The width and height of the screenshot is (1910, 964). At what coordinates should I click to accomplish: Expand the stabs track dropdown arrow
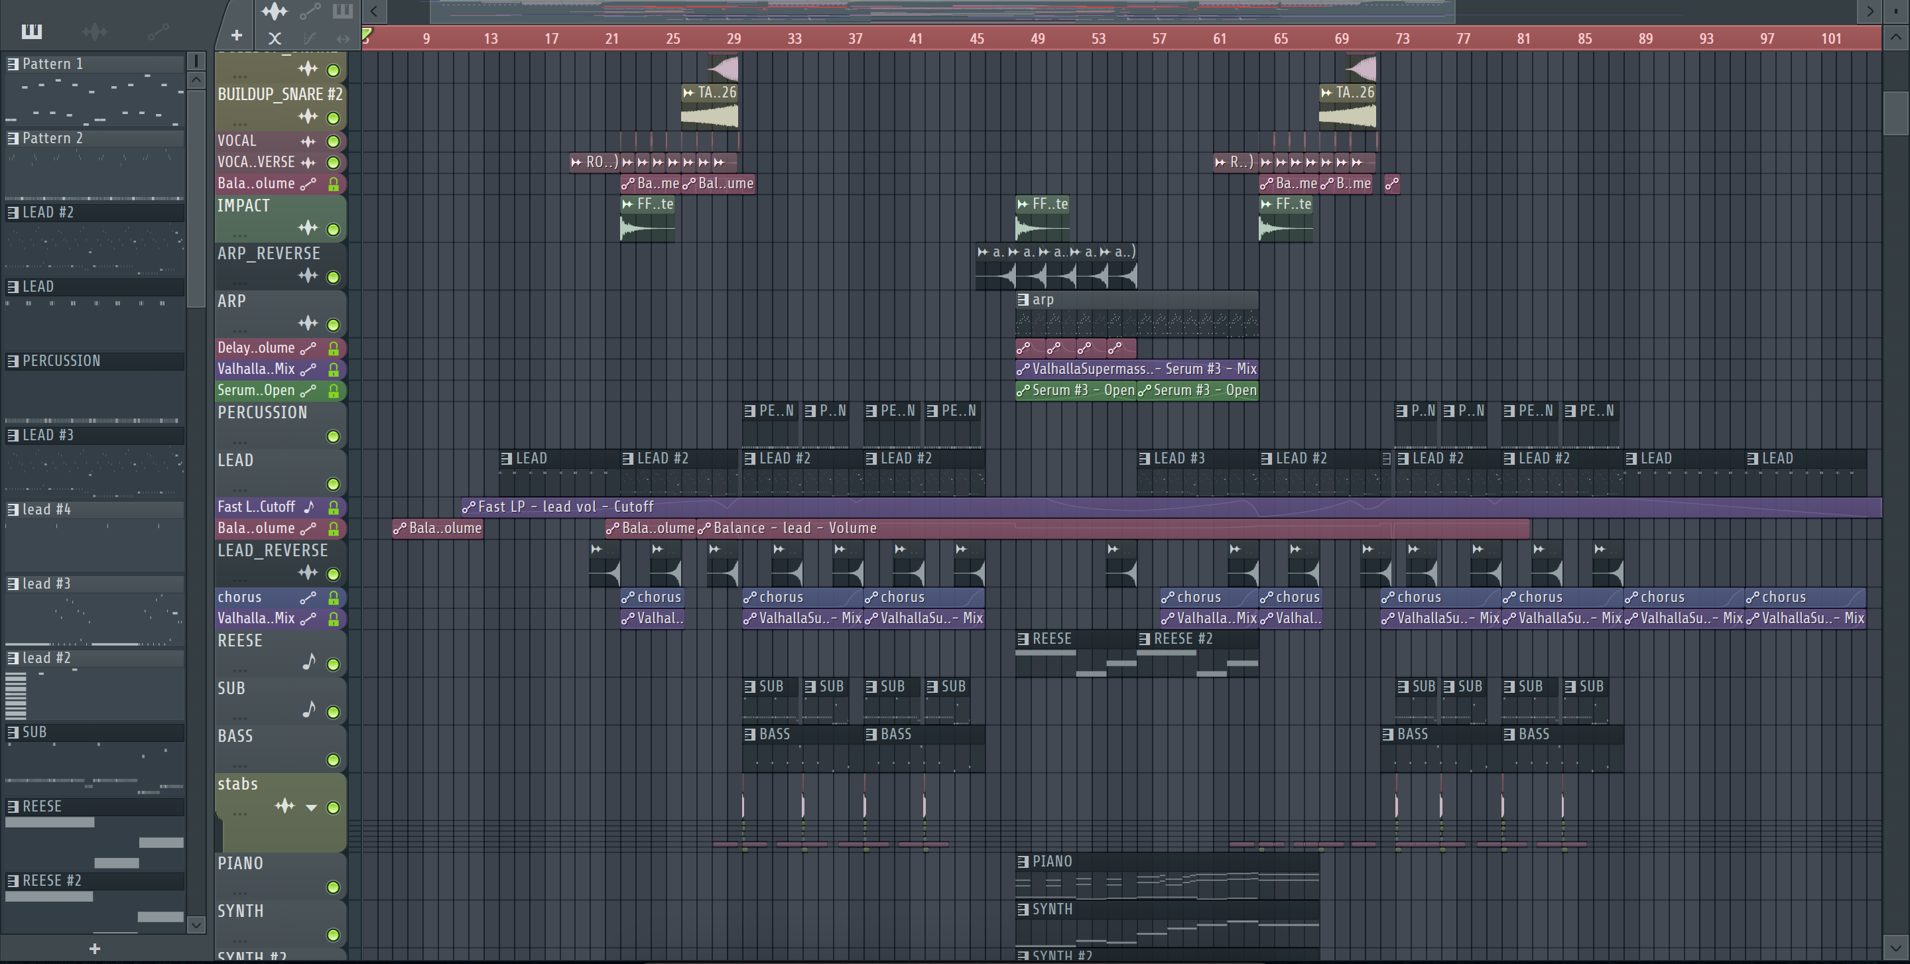pyautogui.click(x=312, y=808)
